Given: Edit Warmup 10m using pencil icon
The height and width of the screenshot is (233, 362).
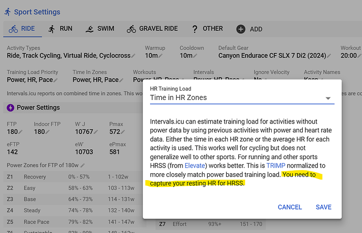Looking at the screenshot, I should click(x=161, y=56).
